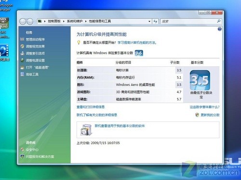Expand the arrow after 系统和维护 in breadcrumb

coord(86,21)
